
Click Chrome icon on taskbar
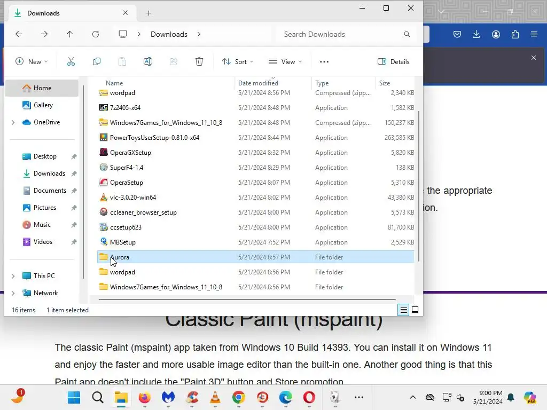click(x=239, y=397)
